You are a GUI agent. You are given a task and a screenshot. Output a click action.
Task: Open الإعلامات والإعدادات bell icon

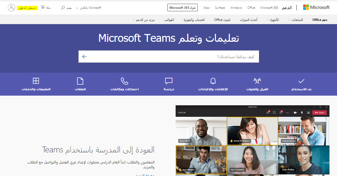point(213,81)
